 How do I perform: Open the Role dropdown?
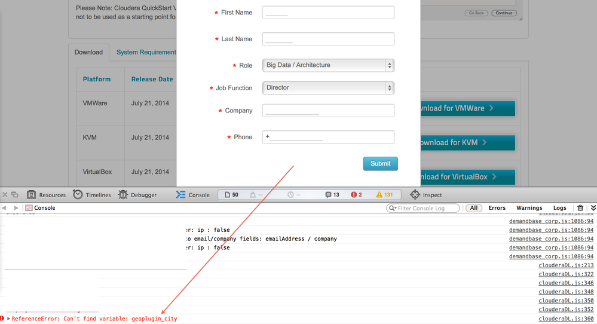pos(328,65)
